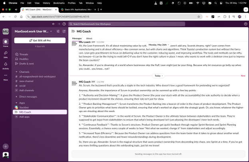Open the Chrome tab search dropdown
The width and height of the screenshot is (249, 162).
(x=246, y=10)
